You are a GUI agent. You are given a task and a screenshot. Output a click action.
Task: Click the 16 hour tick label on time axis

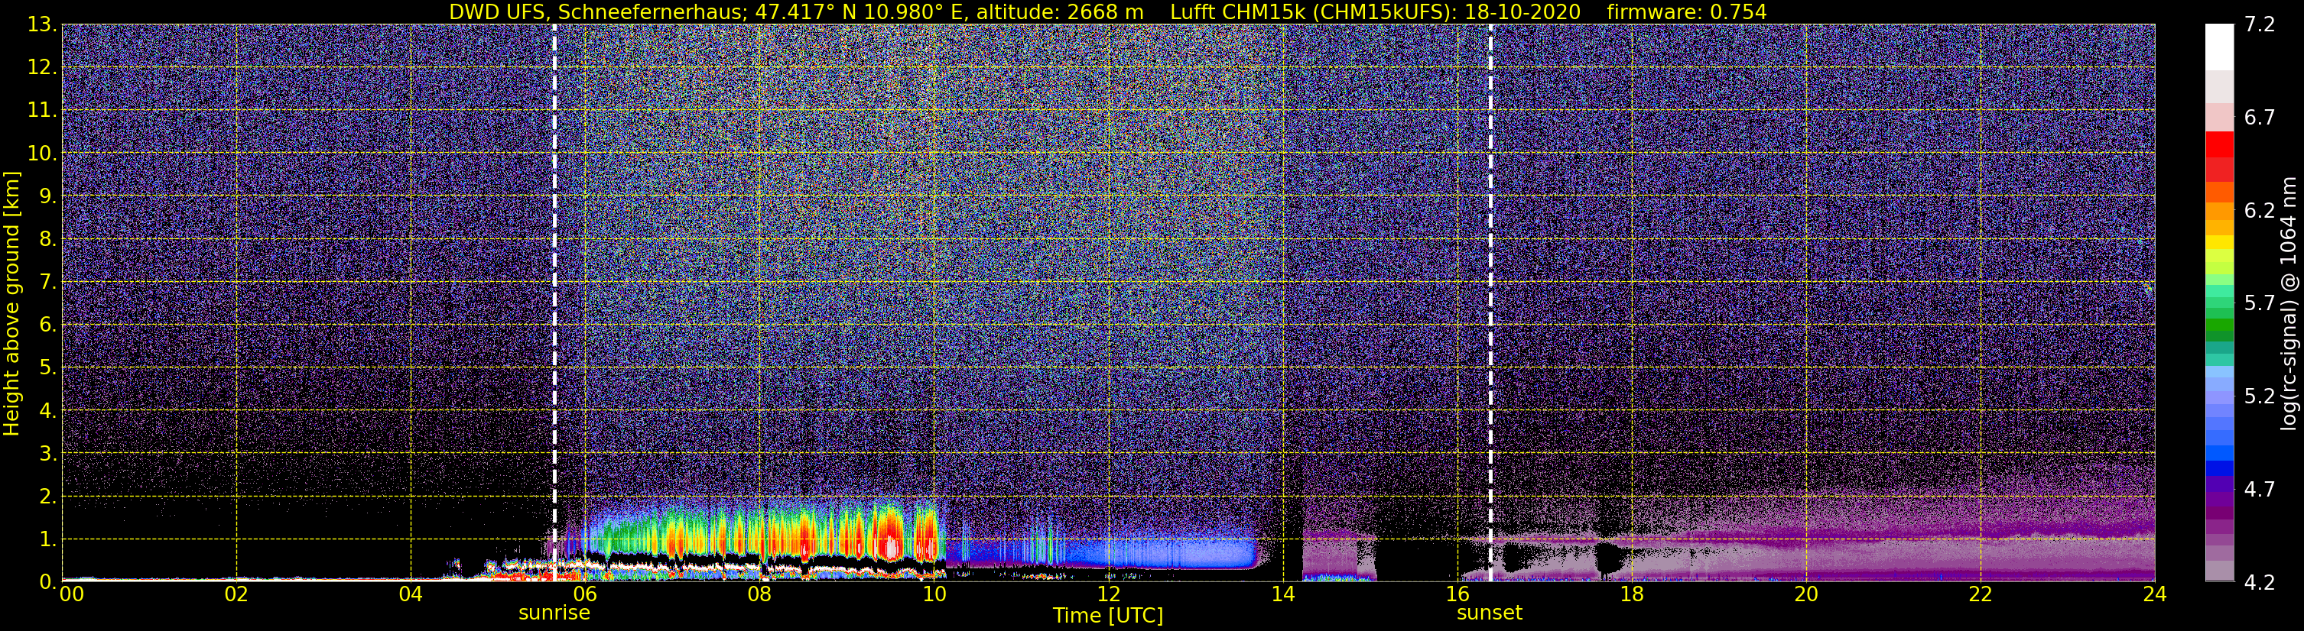[x=1457, y=594]
